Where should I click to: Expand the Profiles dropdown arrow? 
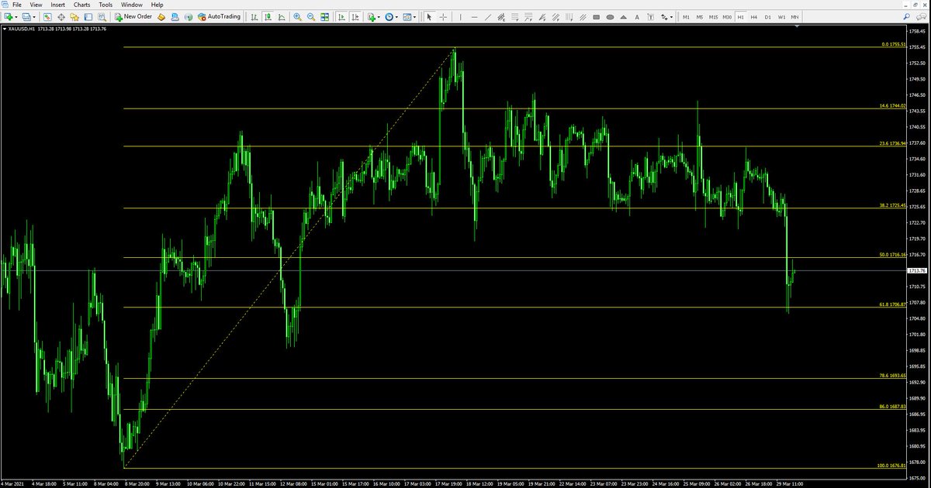(34, 16)
